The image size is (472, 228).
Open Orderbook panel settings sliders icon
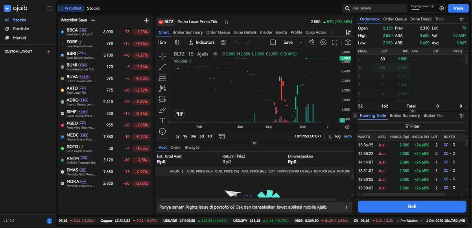point(461,19)
